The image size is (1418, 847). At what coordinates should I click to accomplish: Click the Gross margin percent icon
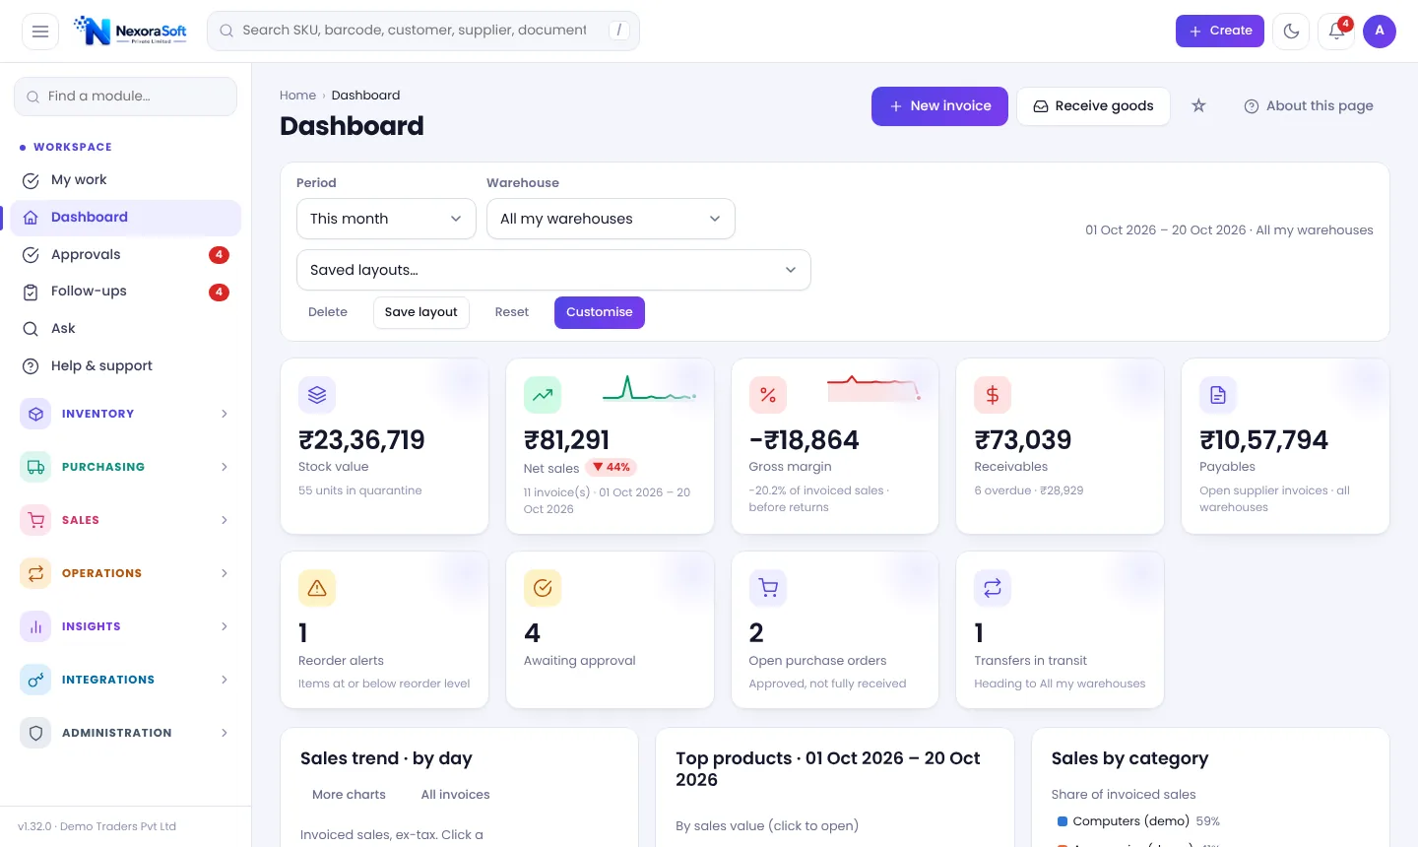click(x=768, y=395)
